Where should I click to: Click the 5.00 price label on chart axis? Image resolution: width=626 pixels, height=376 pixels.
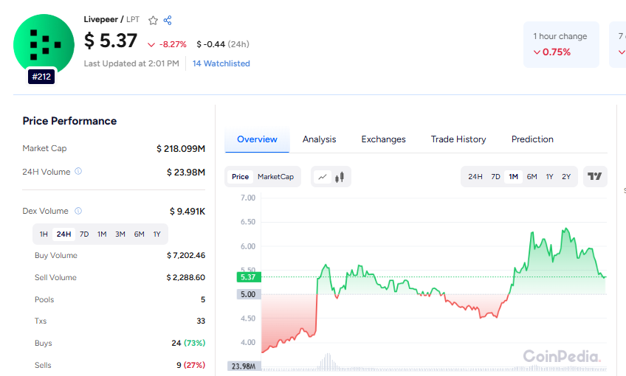pos(248,295)
